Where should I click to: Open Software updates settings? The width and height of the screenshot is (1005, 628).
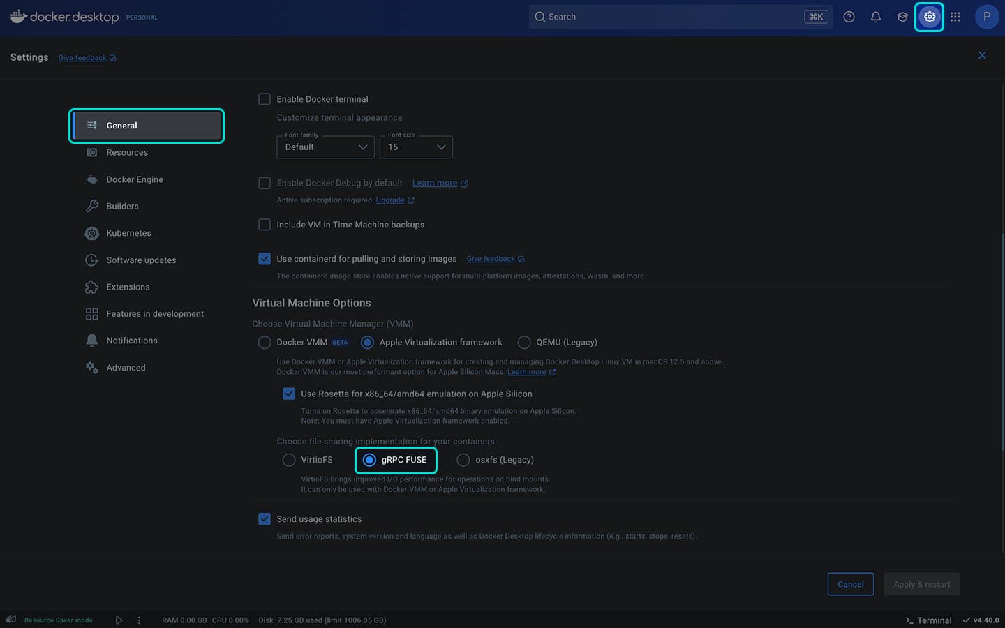pos(141,260)
